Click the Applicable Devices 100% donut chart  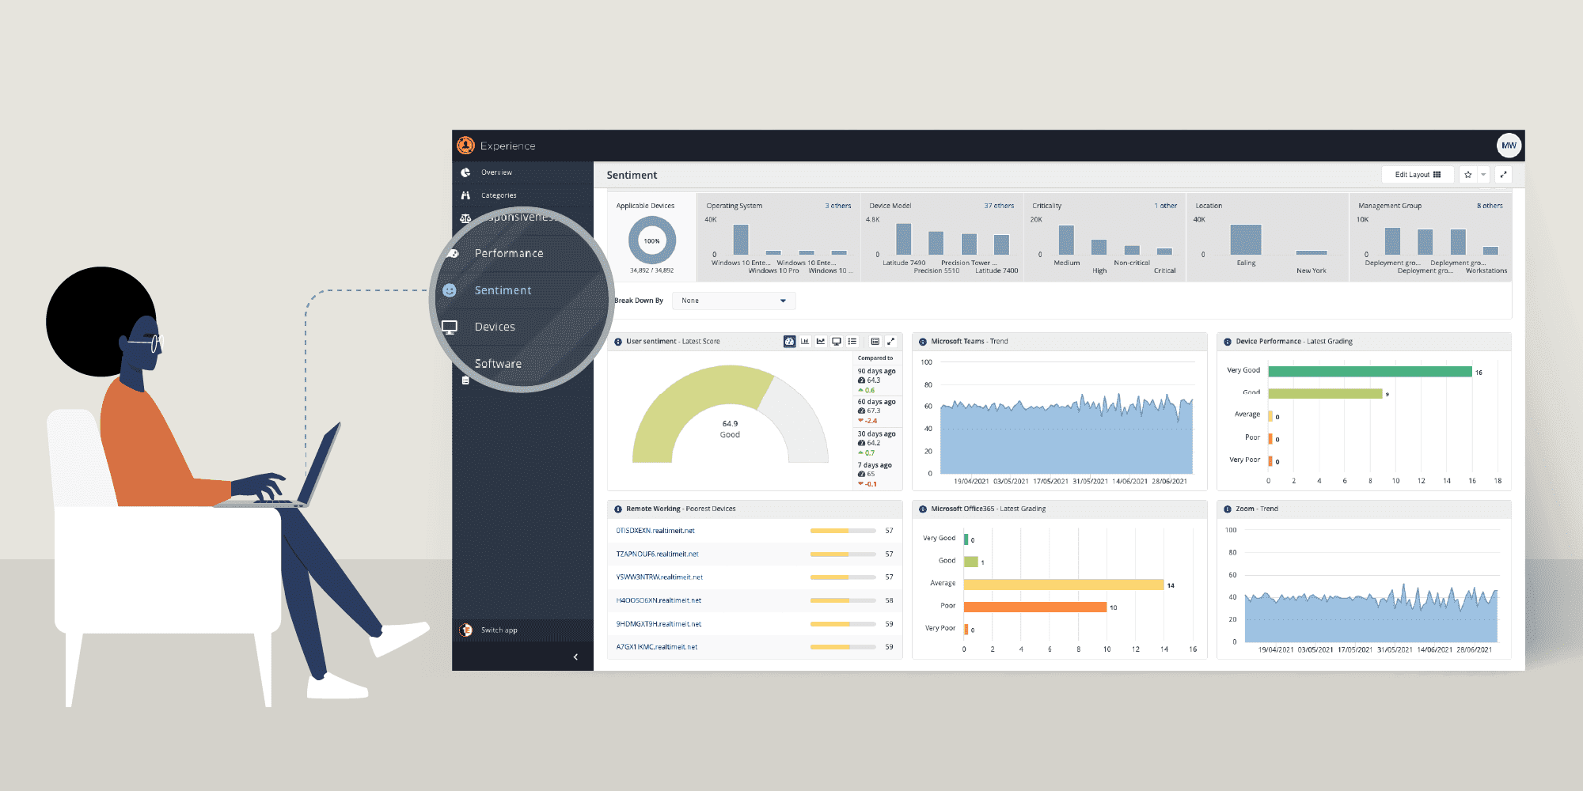(651, 240)
